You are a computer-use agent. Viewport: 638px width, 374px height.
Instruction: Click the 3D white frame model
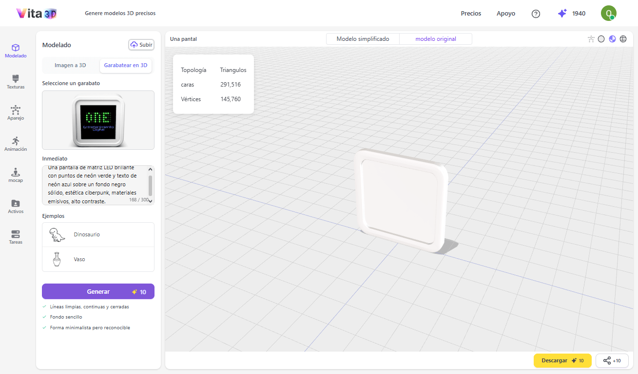401,200
